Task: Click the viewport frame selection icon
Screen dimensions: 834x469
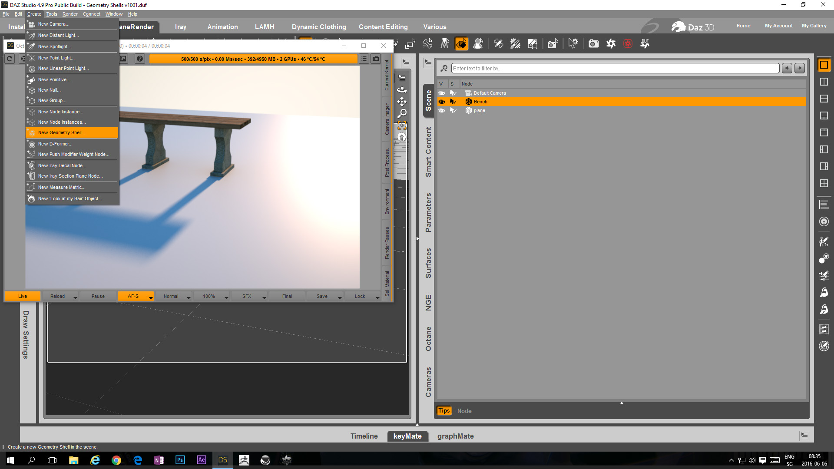Action: [x=402, y=126]
